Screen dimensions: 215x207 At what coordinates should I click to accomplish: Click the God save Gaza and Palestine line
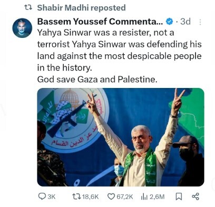[x=97, y=80]
